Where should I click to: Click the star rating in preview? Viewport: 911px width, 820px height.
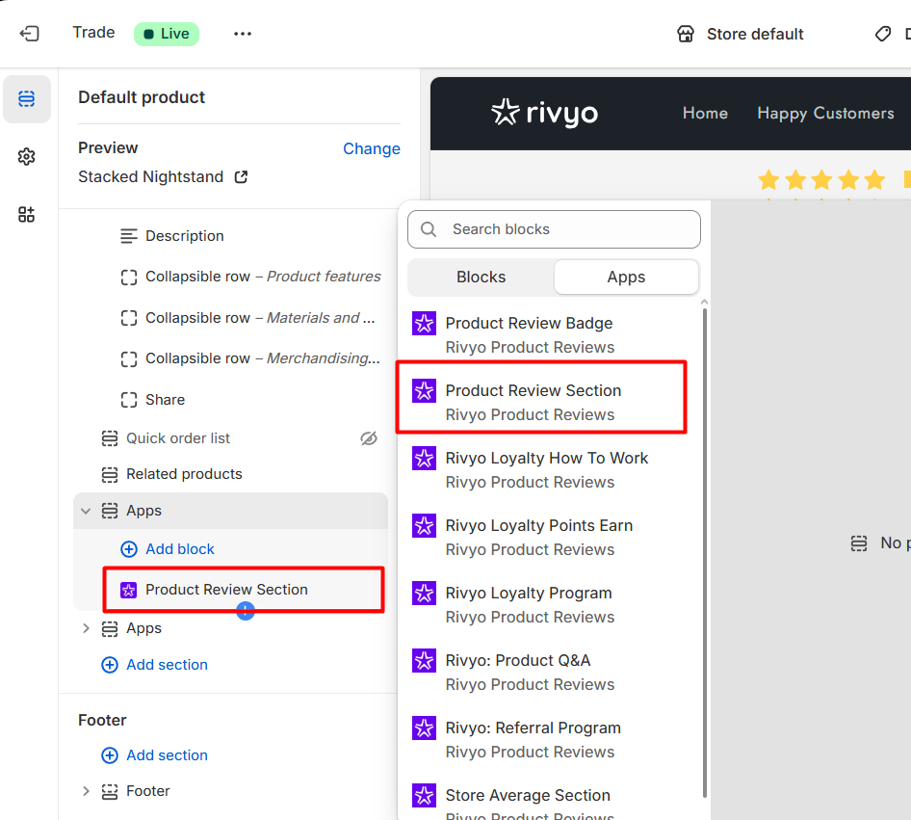point(820,179)
